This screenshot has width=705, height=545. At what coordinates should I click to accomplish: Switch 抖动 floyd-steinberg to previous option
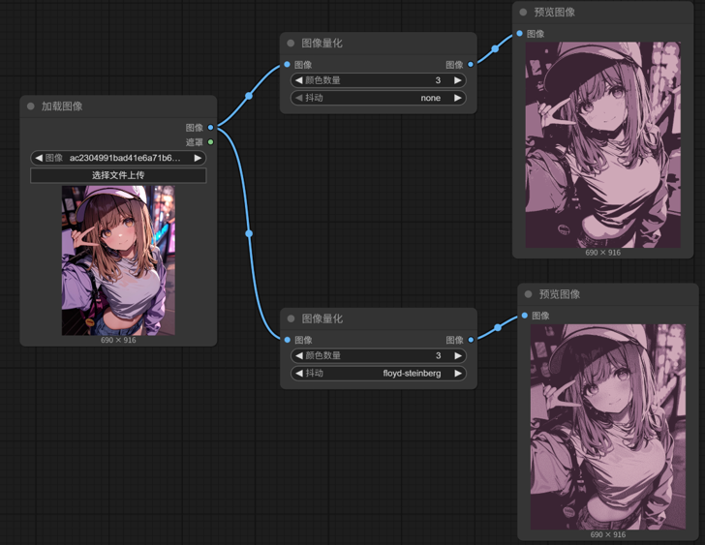coord(299,374)
